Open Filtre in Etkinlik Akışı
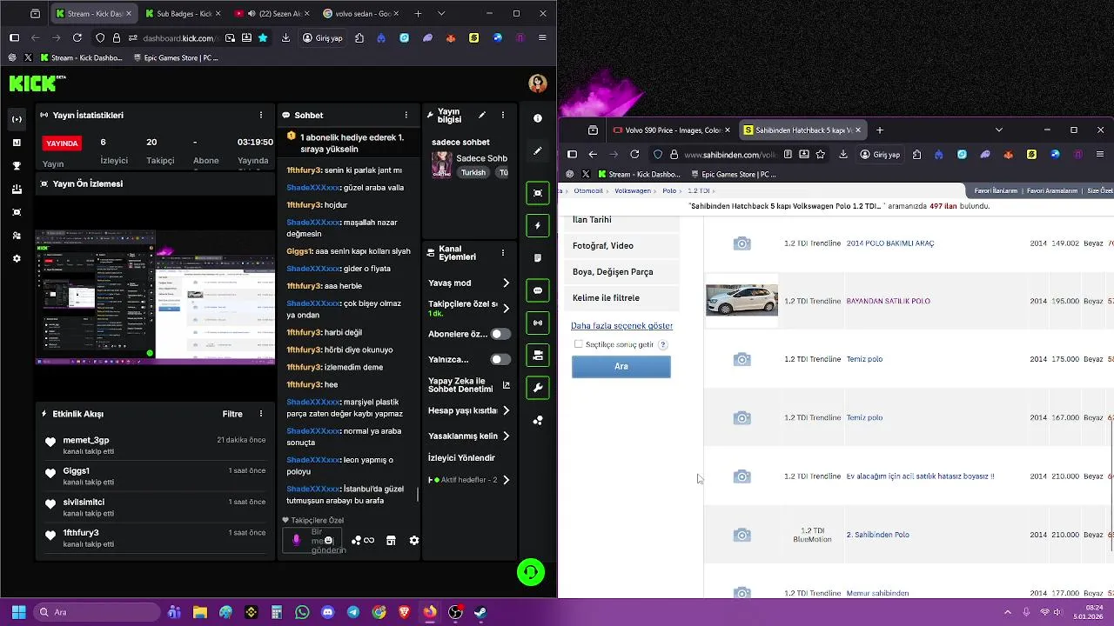Image resolution: width=1114 pixels, height=626 pixels. click(232, 414)
